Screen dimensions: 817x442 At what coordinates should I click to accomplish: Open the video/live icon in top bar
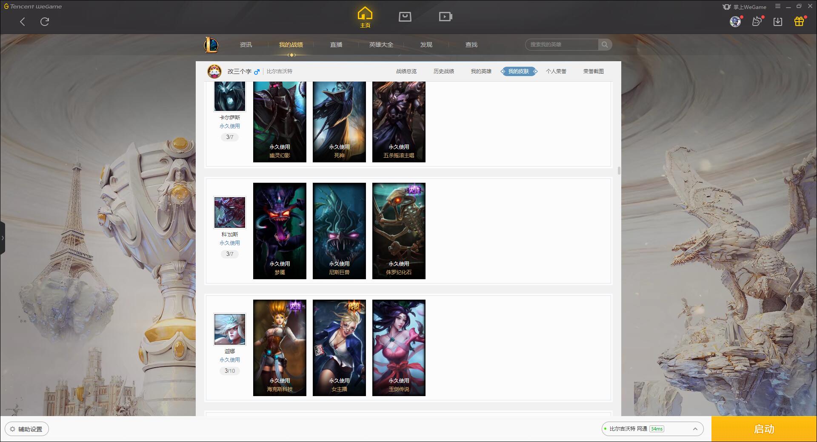point(446,17)
